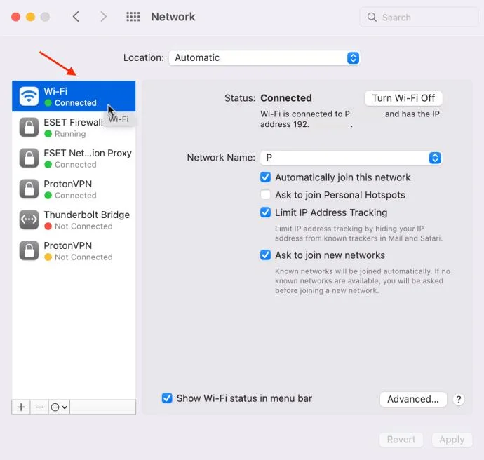Show all preferences grid icon

(x=133, y=17)
